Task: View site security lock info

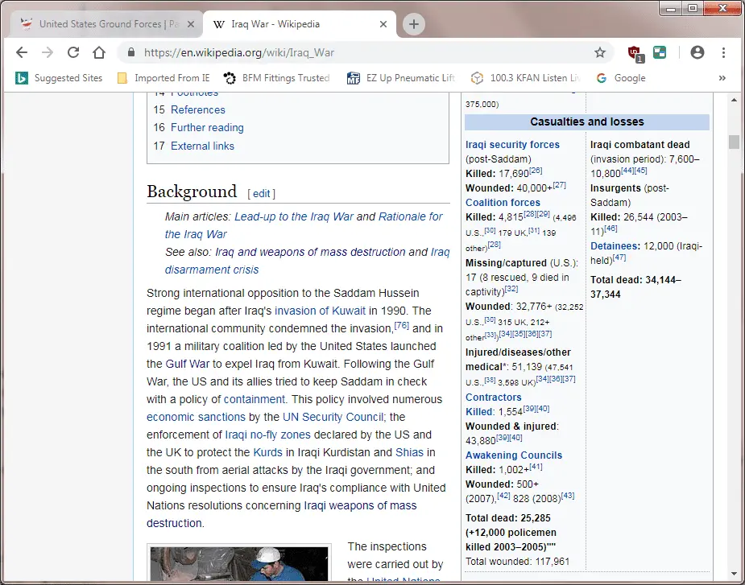Action: (131, 52)
